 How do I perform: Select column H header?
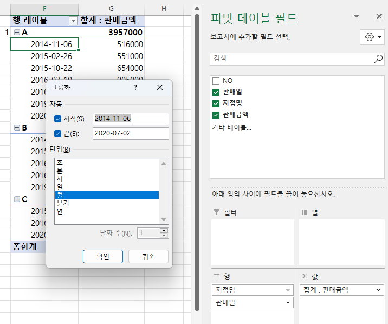[x=164, y=9]
